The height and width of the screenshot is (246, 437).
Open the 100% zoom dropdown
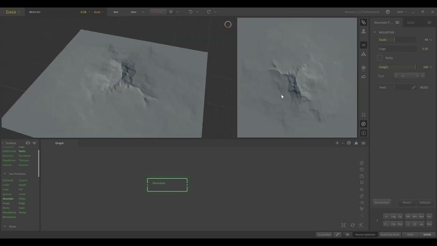pos(401,12)
